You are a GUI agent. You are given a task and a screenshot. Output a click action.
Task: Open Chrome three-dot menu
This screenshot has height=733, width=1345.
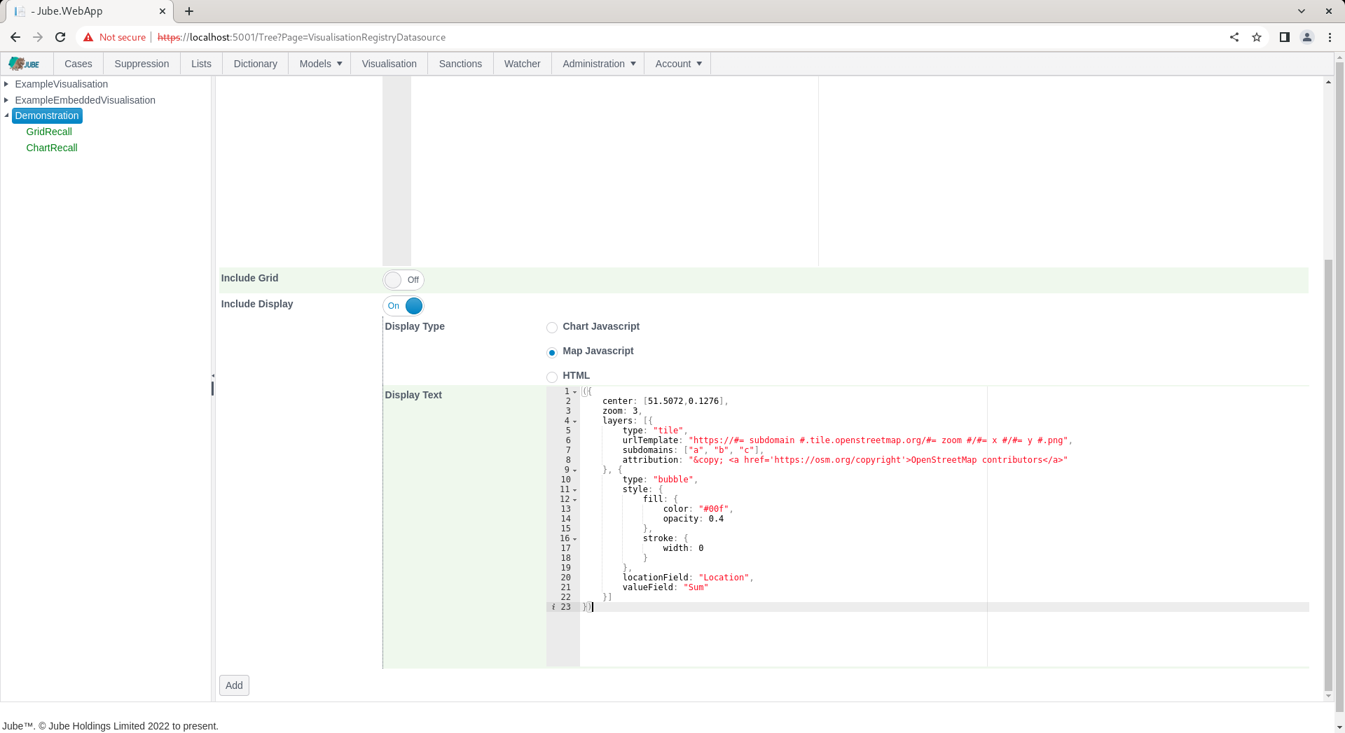[1330, 37]
